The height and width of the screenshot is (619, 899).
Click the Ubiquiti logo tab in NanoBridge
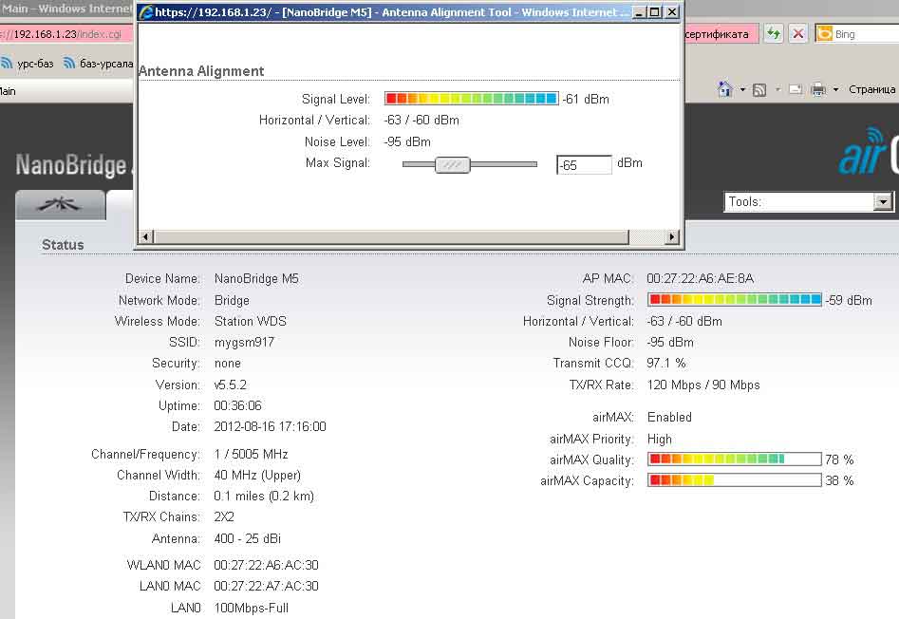pos(60,205)
